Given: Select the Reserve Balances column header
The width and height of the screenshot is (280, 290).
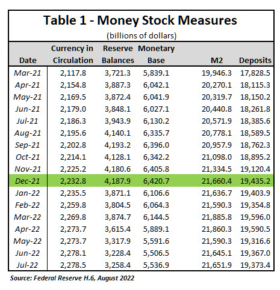Looking at the screenshot, I should coord(118,54).
